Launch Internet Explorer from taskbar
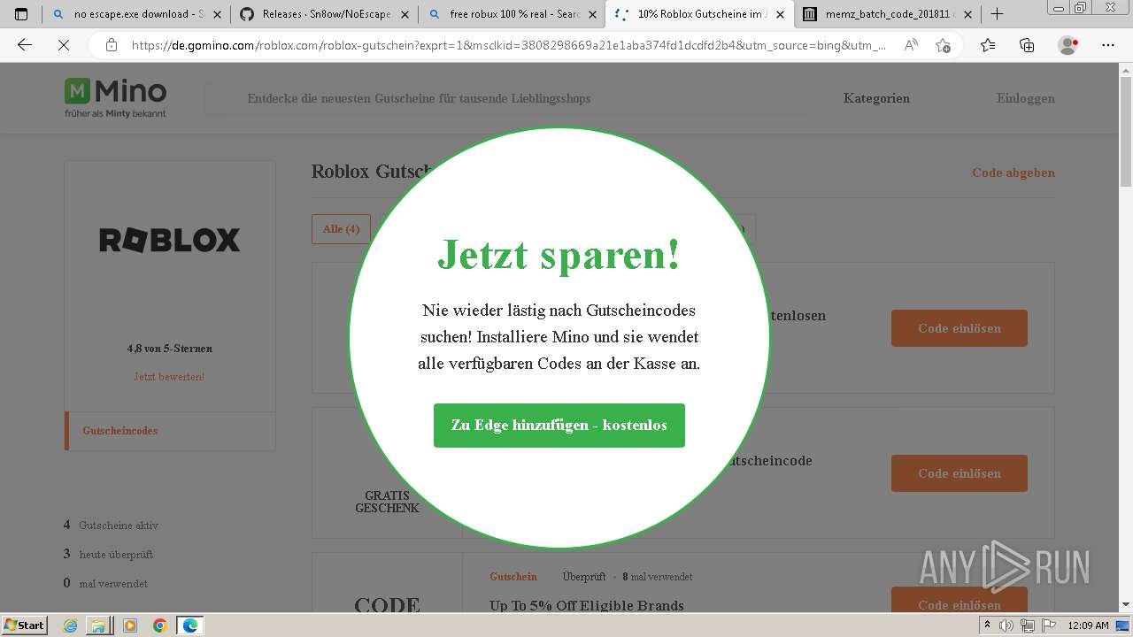1133x637 pixels. 71,625
